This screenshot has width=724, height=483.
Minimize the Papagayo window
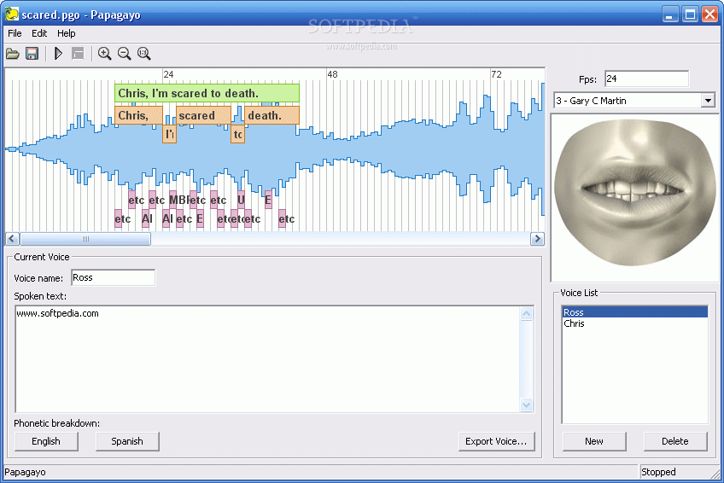click(670, 15)
